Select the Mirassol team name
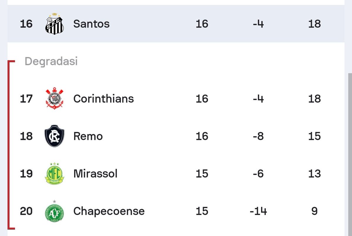The width and height of the screenshot is (352, 236). [95, 174]
